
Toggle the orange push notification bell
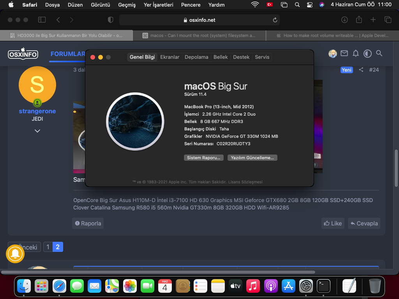[15, 253]
